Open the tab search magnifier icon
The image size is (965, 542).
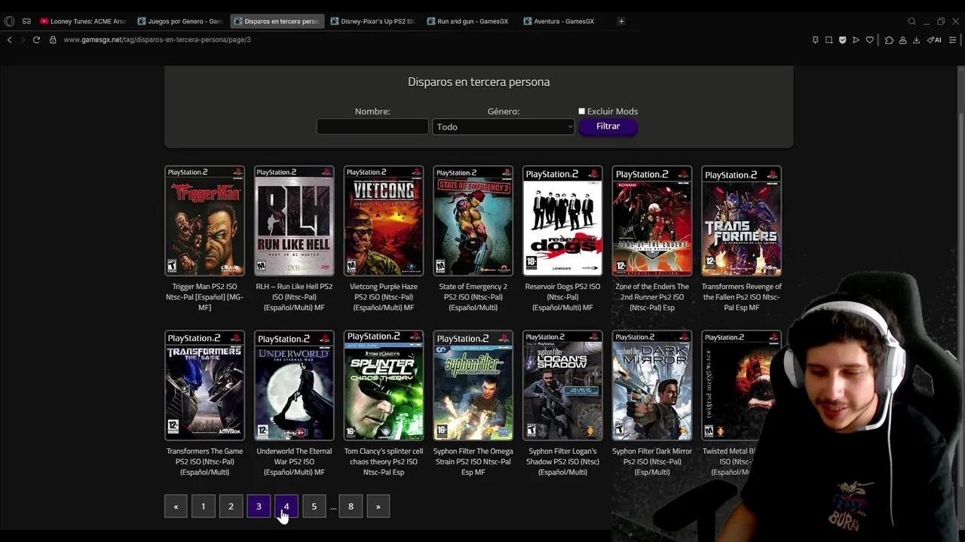[x=911, y=21]
